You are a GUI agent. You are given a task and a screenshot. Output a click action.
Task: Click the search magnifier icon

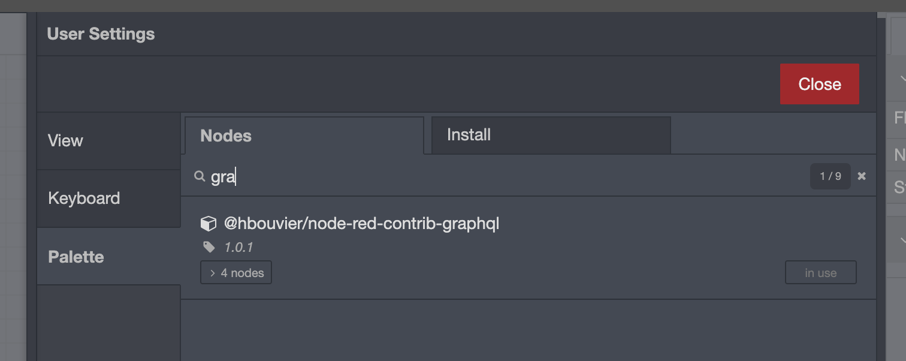200,176
